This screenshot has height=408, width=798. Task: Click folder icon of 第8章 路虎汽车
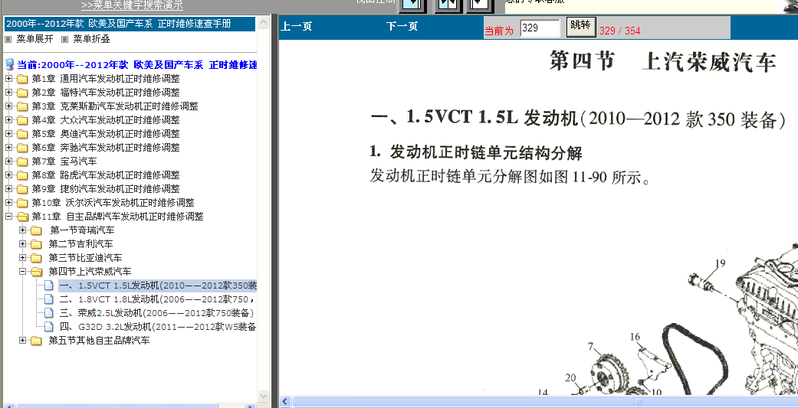pyautogui.click(x=22, y=175)
